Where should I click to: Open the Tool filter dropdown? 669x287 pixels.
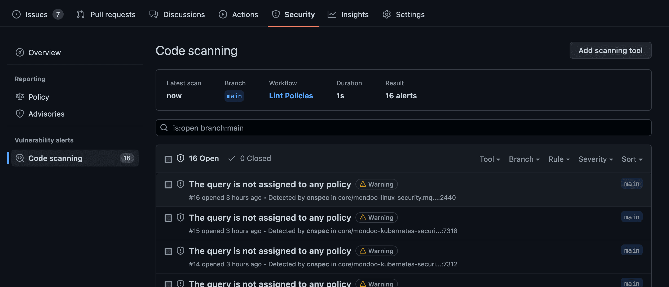pyautogui.click(x=490, y=159)
